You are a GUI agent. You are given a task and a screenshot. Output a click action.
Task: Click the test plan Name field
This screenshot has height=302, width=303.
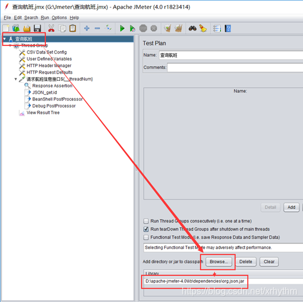click(231, 55)
